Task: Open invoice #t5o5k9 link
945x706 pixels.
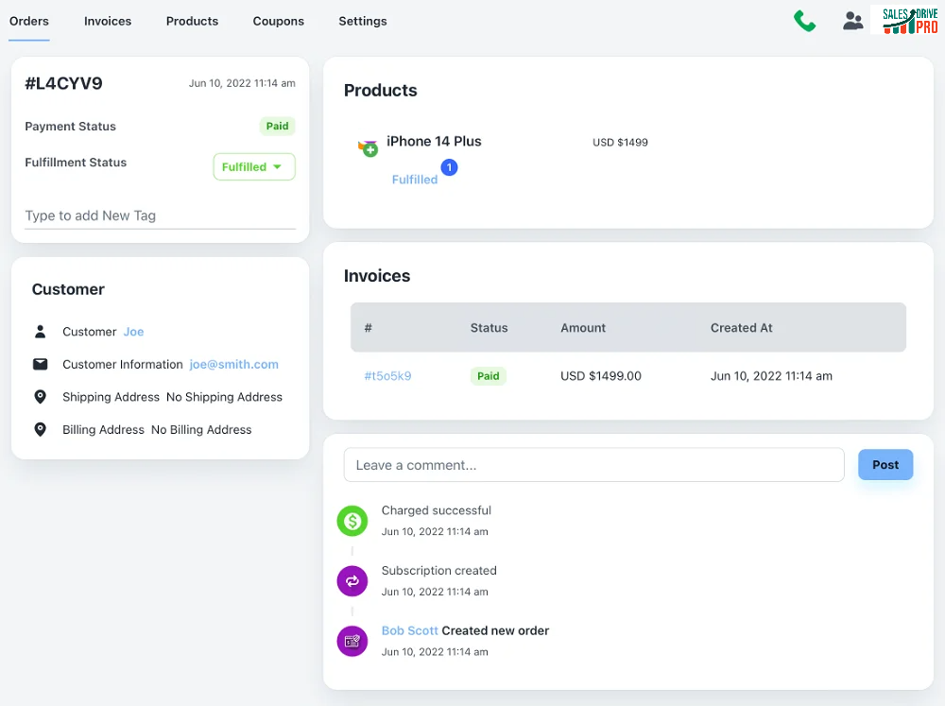Action: click(387, 376)
